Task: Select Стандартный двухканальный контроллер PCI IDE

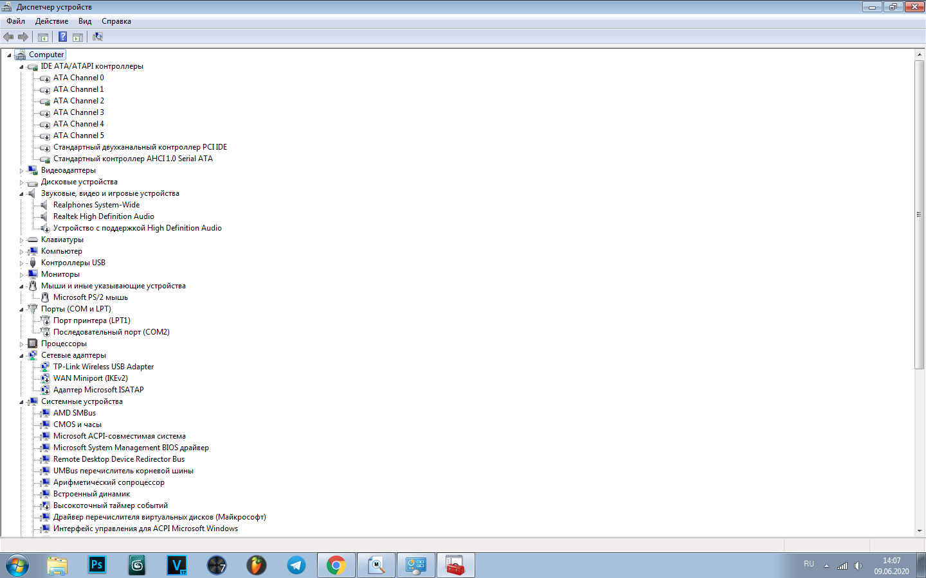Action: pyautogui.click(x=140, y=147)
